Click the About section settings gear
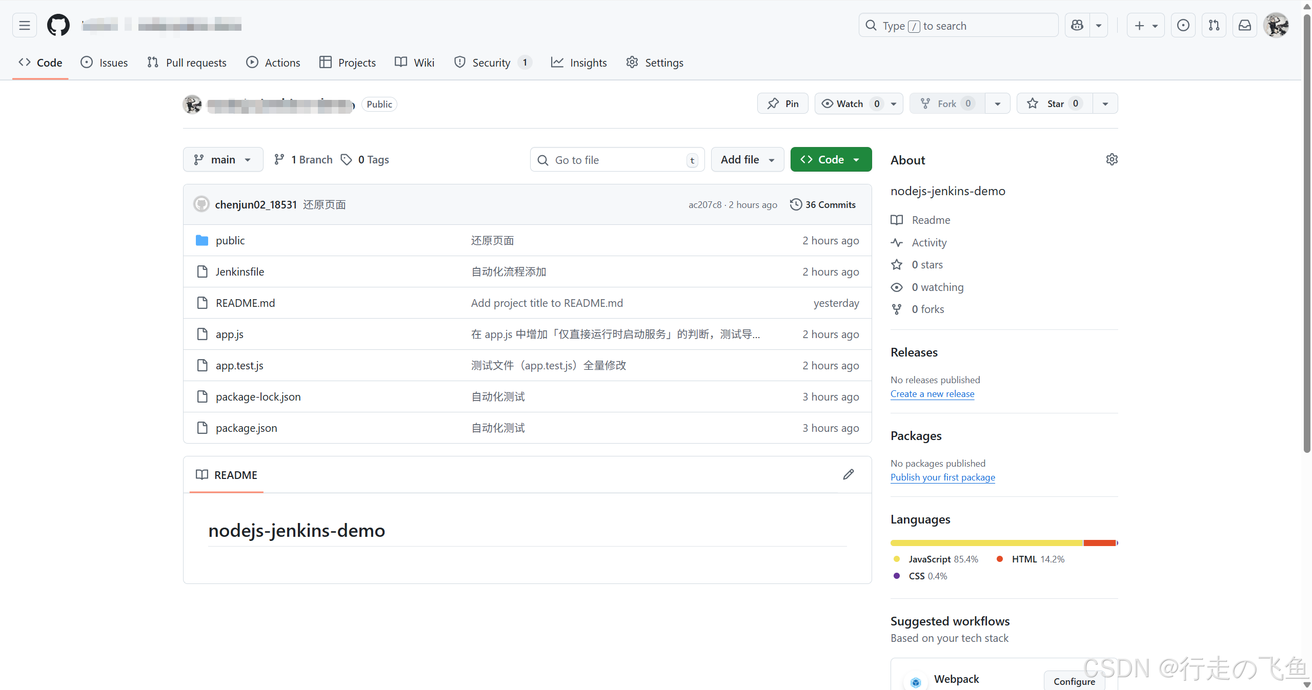Image resolution: width=1312 pixels, height=690 pixels. pyautogui.click(x=1112, y=159)
